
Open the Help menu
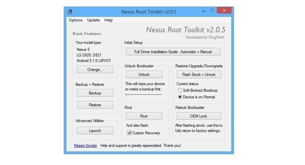click(108, 20)
